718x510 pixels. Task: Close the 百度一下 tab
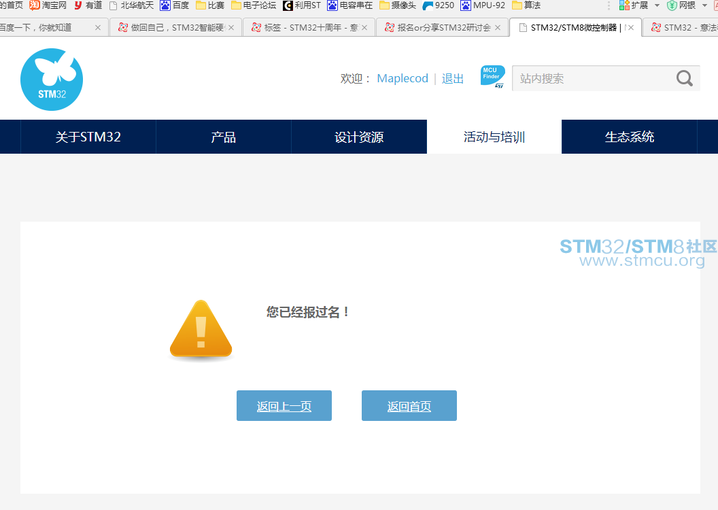click(97, 27)
